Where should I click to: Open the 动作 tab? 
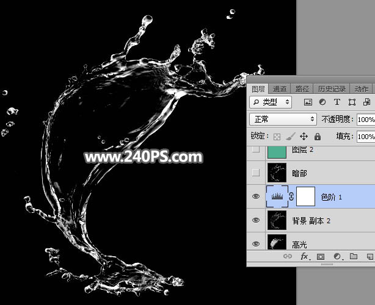point(361,89)
